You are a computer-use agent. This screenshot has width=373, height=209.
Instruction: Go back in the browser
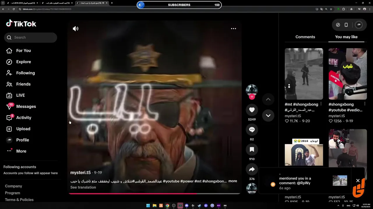coord(3,9)
